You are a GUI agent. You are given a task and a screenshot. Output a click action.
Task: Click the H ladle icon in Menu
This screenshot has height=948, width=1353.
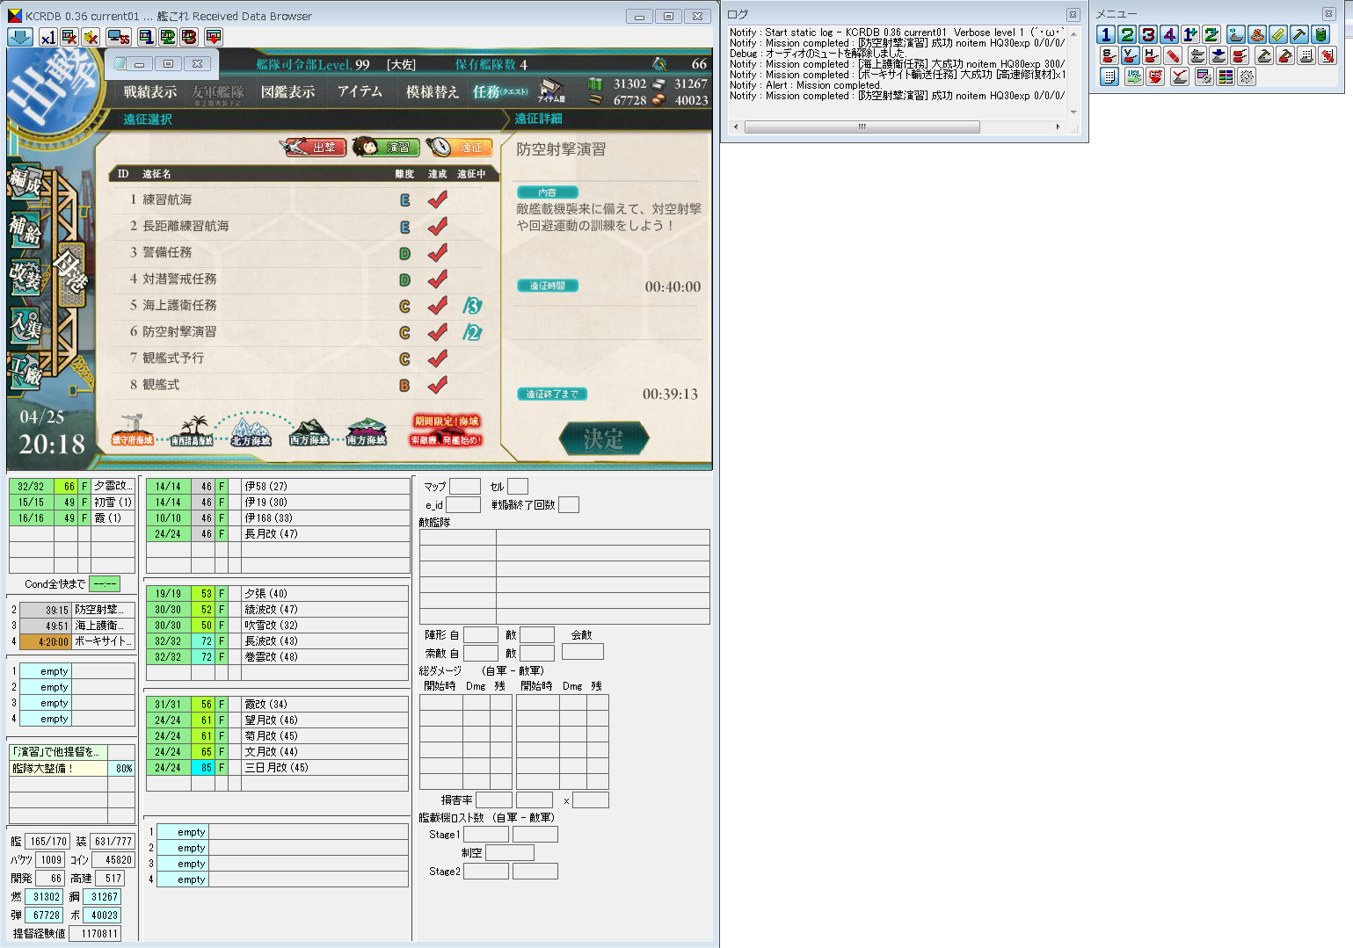click(x=1152, y=55)
